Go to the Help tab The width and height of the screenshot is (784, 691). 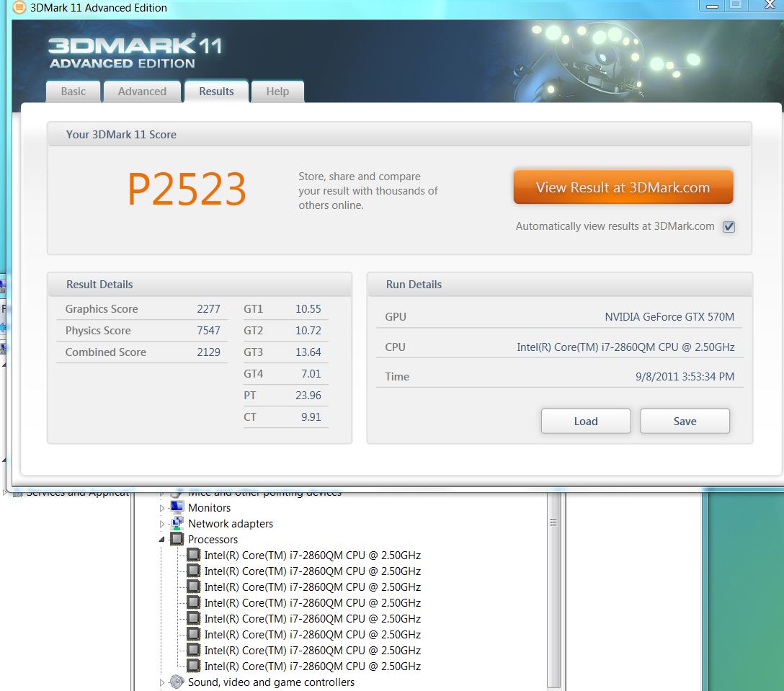click(277, 92)
